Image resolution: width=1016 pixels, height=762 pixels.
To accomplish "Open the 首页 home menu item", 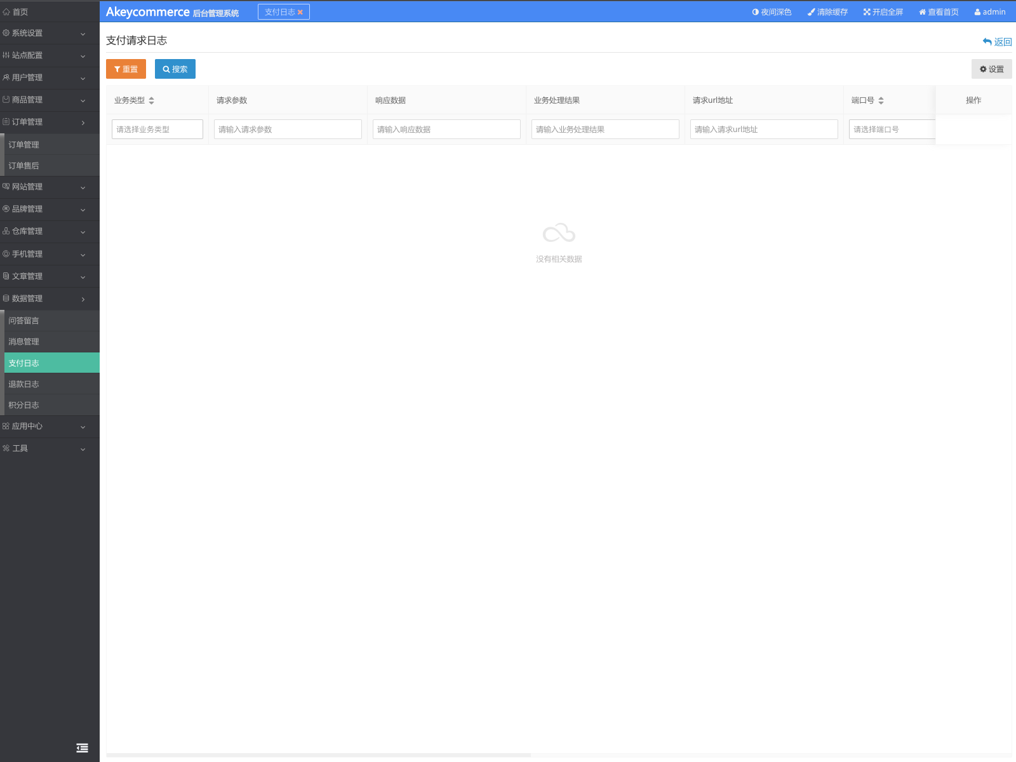I will [50, 11].
